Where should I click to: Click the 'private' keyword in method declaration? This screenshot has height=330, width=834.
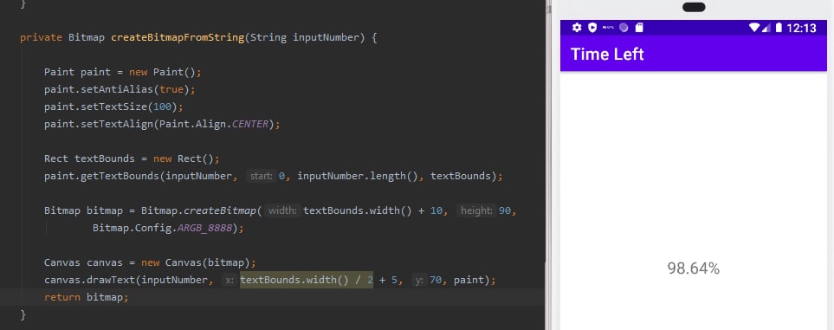click(42, 38)
